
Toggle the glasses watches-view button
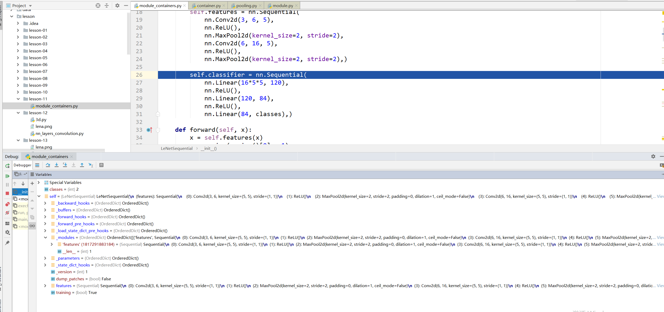point(32,226)
